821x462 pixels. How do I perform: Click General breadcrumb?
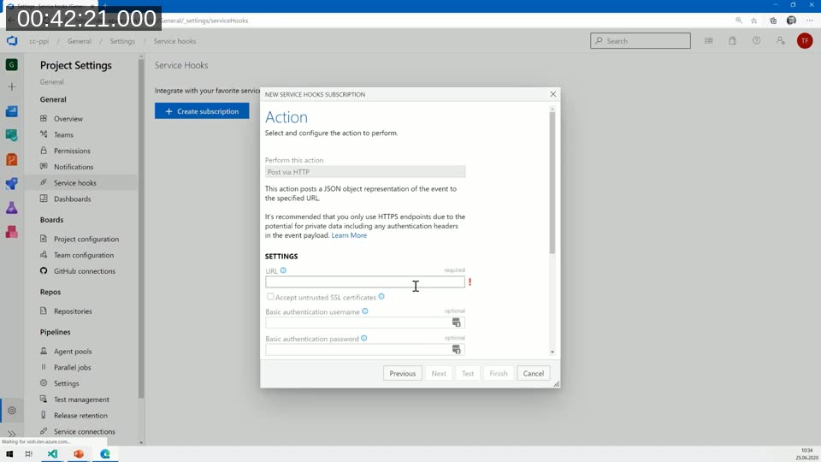click(x=79, y=41)
